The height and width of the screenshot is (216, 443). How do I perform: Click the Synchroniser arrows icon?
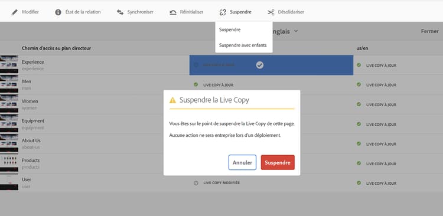click(x=120, y=12)
